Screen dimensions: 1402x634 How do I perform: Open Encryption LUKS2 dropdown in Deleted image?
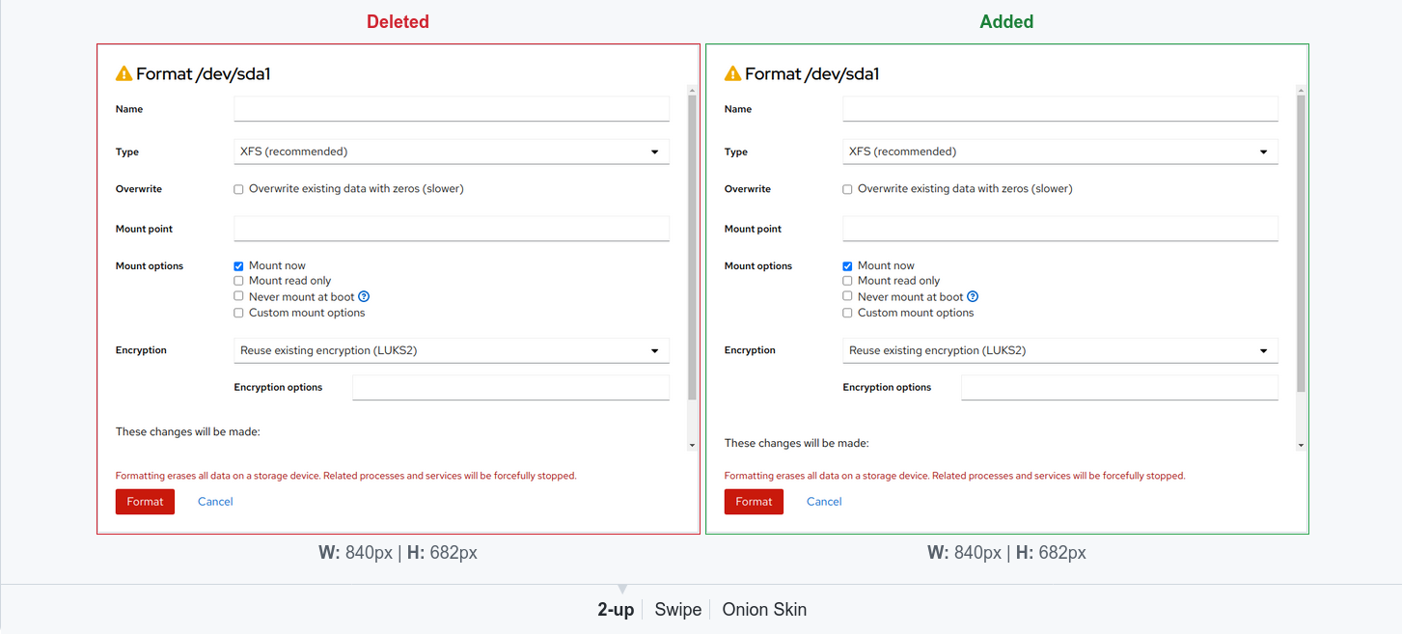pos(452,350)
